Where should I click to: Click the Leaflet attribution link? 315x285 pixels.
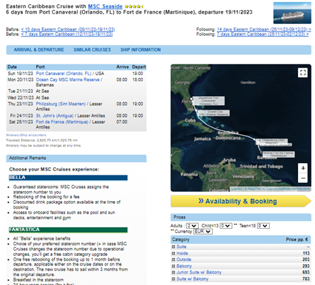click(237, 189)
